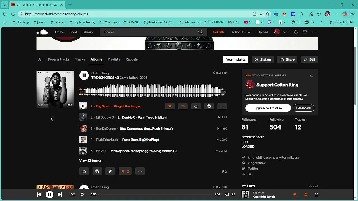
Task: Click View all likes link
Action: (313, 186)
